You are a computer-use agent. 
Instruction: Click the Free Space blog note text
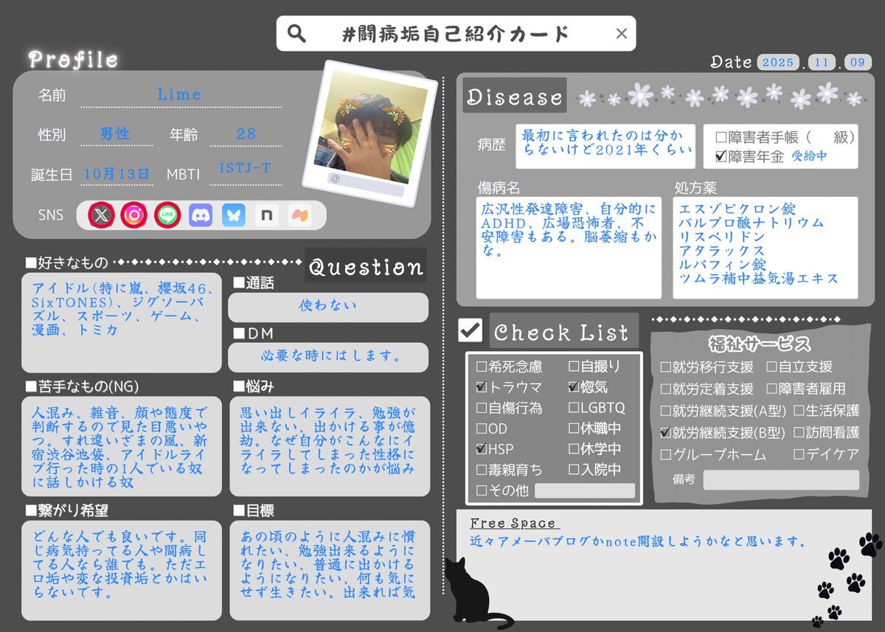(x=638, y=541)
